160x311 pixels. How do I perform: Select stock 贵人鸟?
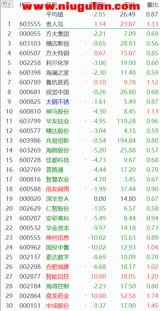point(54,24)
